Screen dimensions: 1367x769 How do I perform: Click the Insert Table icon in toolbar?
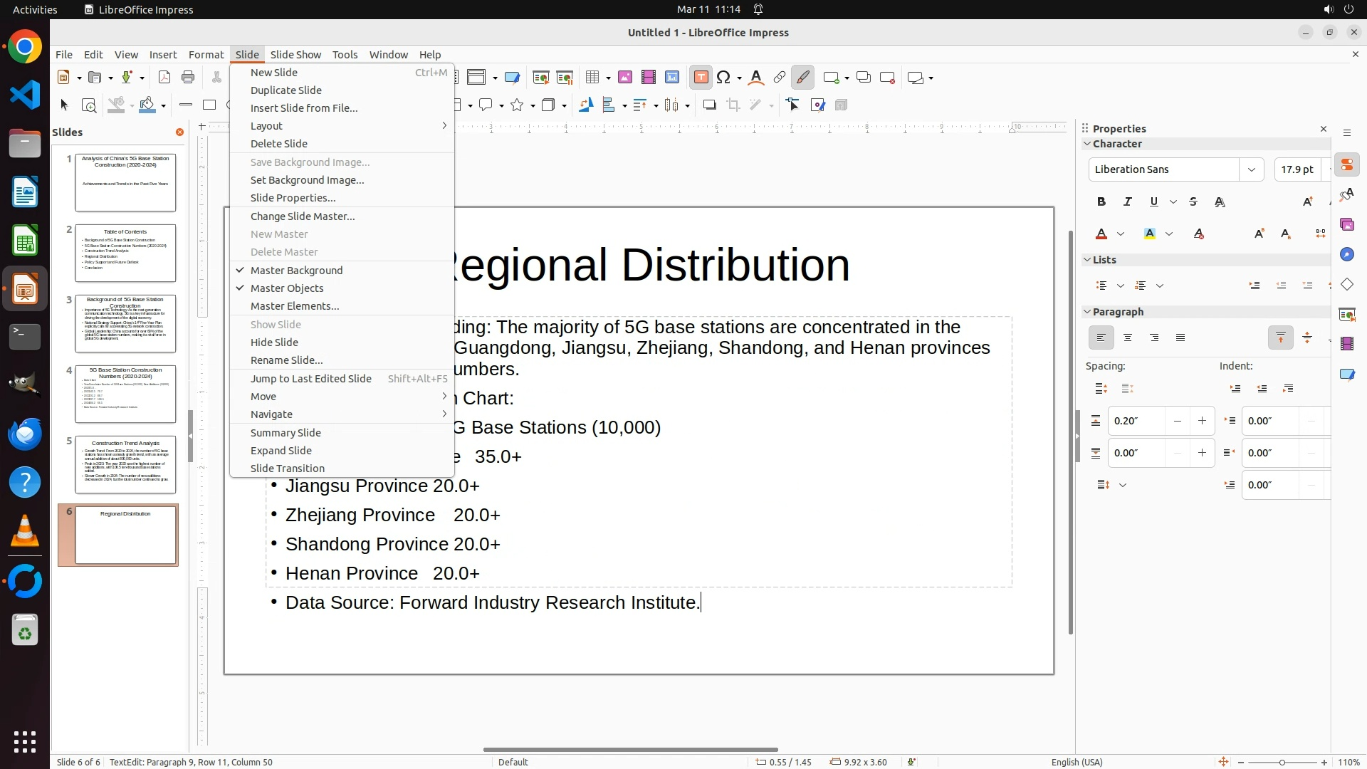click(x=592, y=78)
